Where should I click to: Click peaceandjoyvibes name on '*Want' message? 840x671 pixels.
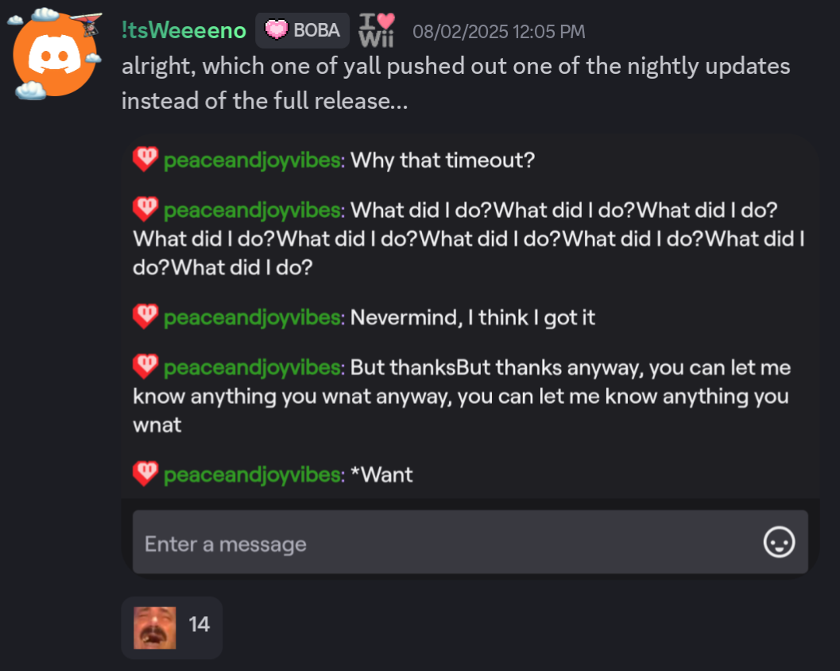click(x=253, y=475)
